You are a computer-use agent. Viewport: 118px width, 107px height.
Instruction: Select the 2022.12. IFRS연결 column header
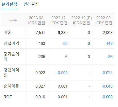[x=59, y=20]
